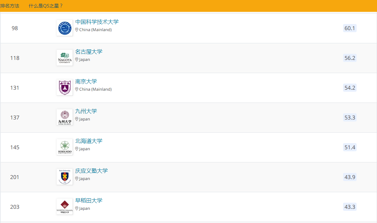Click the location pin under 九州大学
Viewport: 377px width, 223px height.
(77, 119)
